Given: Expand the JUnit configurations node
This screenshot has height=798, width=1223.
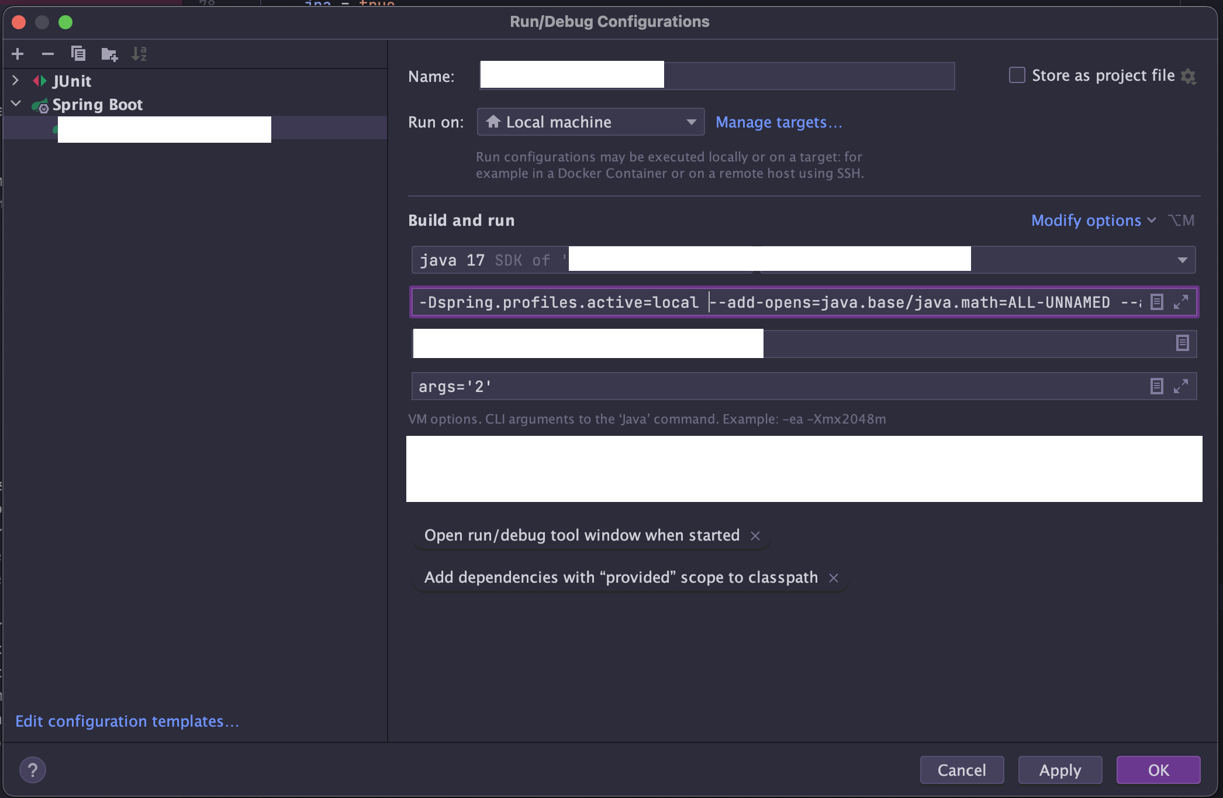Looking at the screenshot, I should (16, 81).
